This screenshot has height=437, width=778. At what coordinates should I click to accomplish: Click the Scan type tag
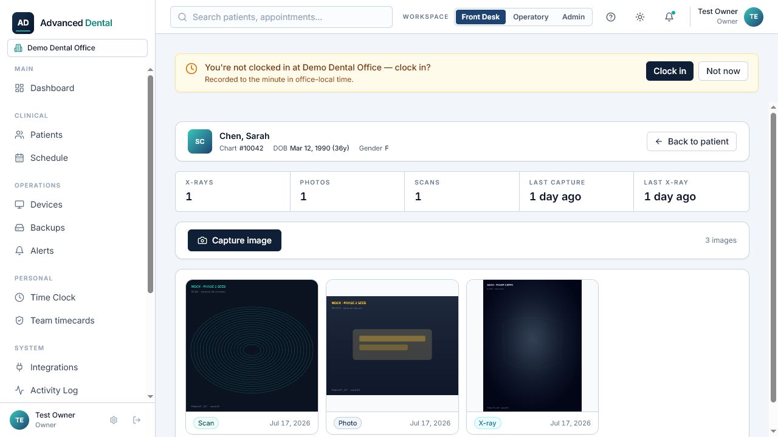206,423
